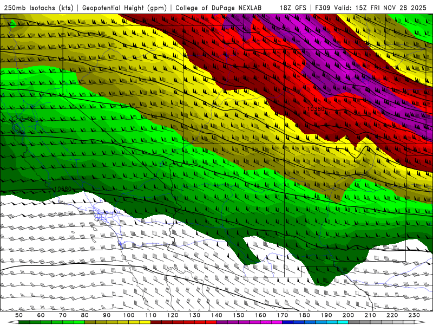Pick the cyan swatch ending at 200 knots
The width and height of the screenshot is (433, 325).
coord(343,322)
